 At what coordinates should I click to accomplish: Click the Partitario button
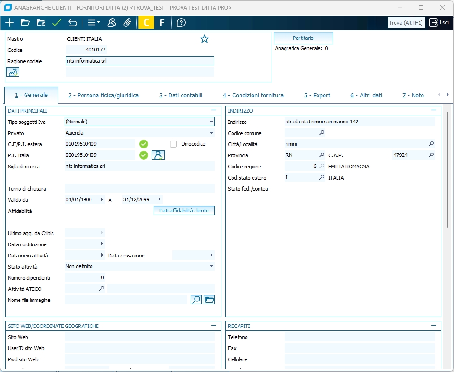[303, 38]
